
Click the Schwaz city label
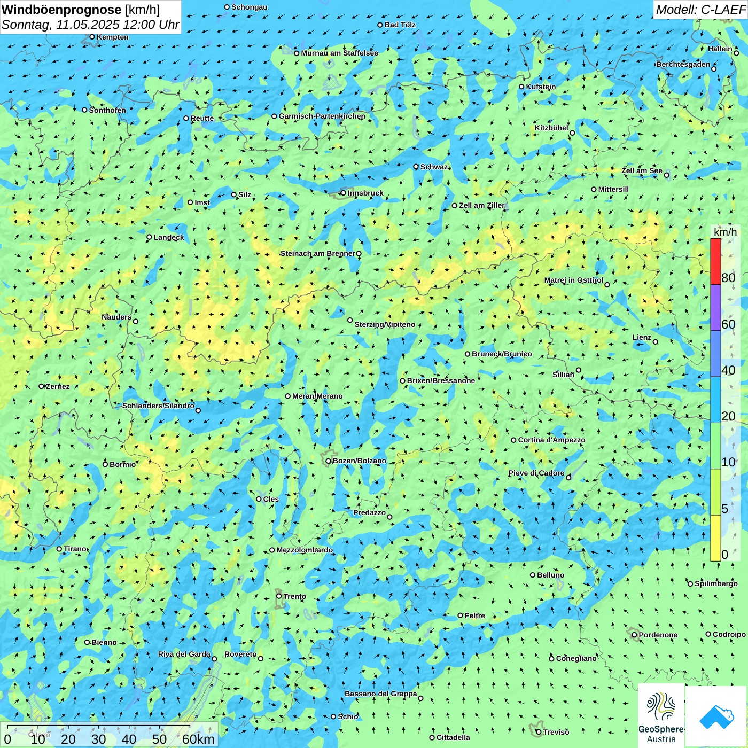point(434,167)
